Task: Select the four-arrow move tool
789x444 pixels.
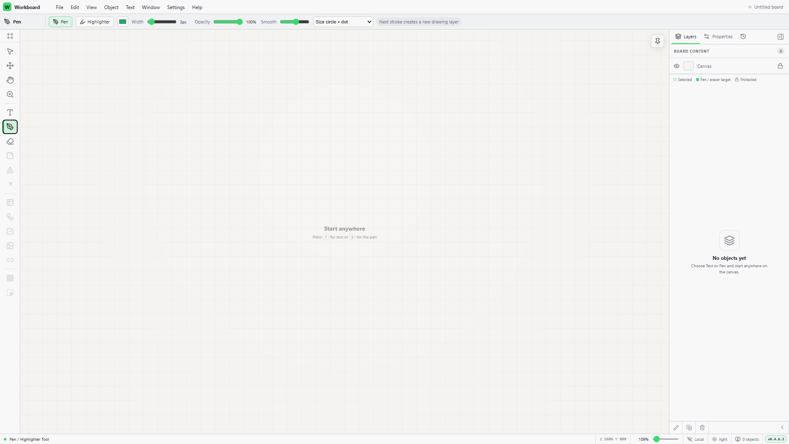Action: click(10, 66)
